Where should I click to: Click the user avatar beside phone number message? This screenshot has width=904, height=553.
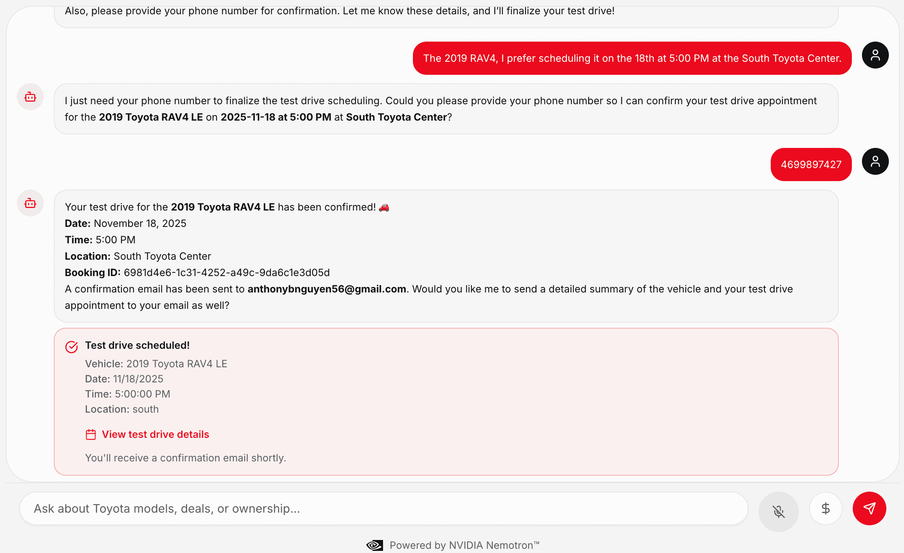coord(875,161)
